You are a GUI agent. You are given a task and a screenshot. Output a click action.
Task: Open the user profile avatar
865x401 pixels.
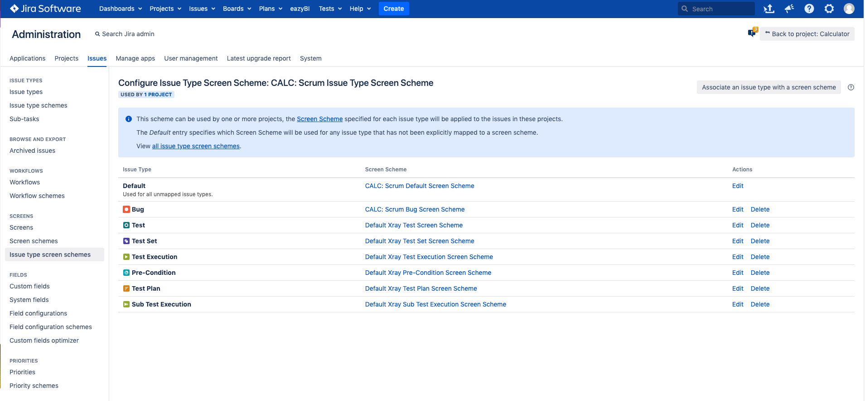tap(849, 9)
